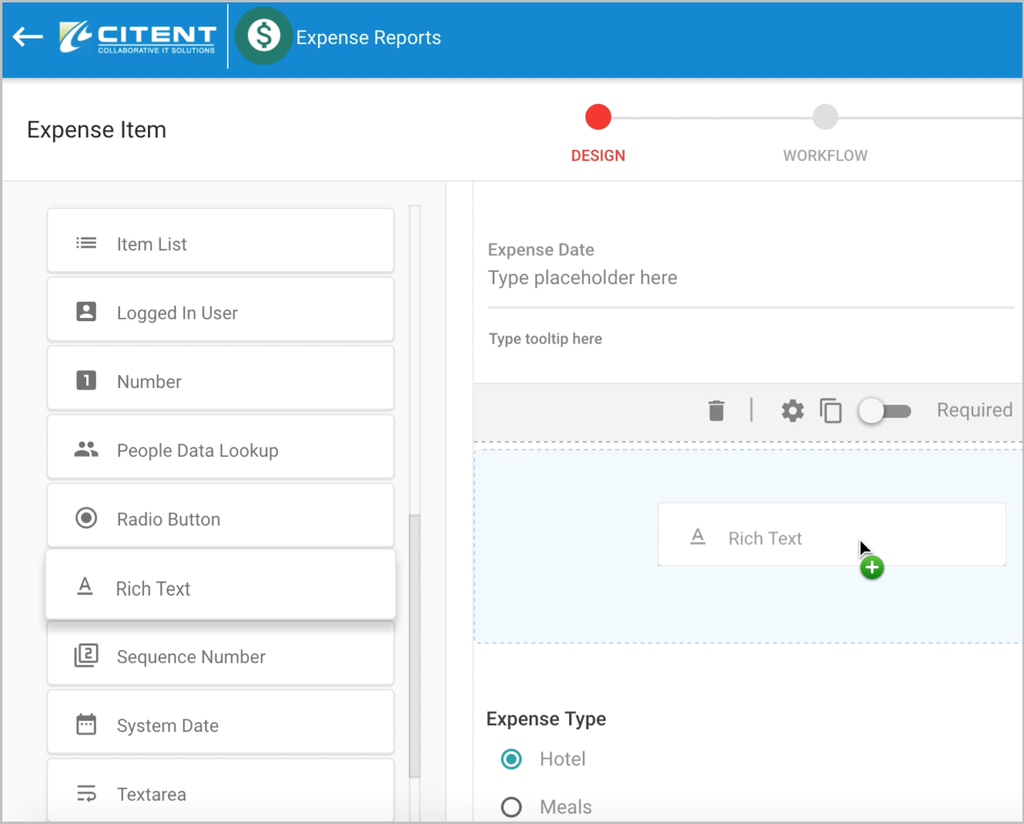1024x824 pixels.
Task: Select the Hotel expense type radio button
Action: tap(511, 758)
